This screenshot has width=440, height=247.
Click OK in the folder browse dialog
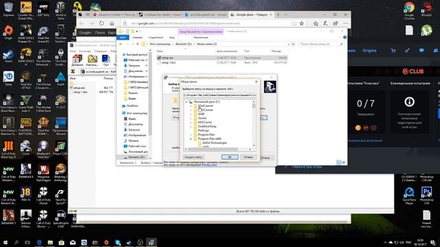(230, 157)
